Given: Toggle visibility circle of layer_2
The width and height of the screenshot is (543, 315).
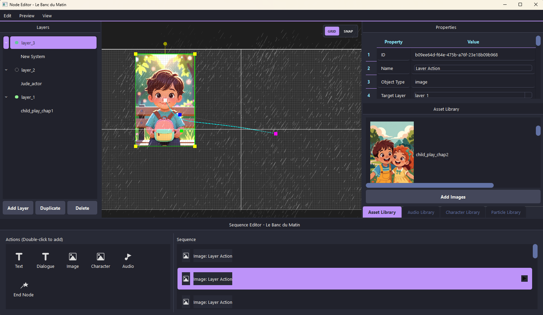Looking at the screenshot, I should (17, 70).
